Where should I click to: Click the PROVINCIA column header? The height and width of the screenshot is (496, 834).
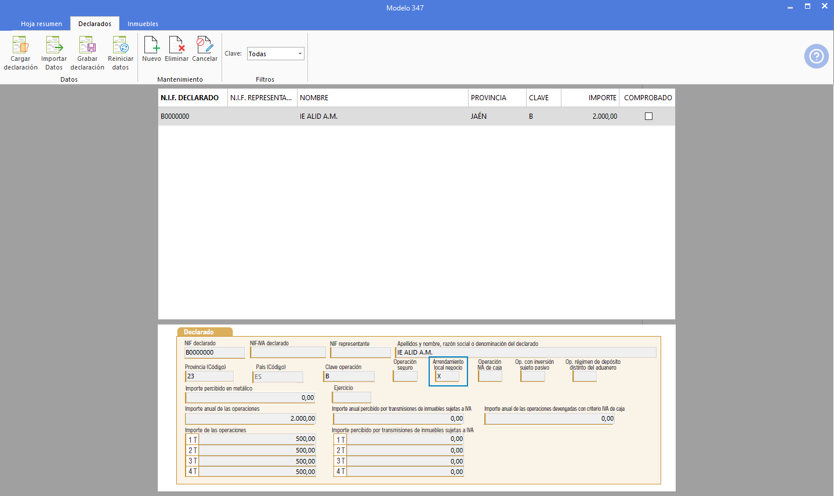[497, 98]
